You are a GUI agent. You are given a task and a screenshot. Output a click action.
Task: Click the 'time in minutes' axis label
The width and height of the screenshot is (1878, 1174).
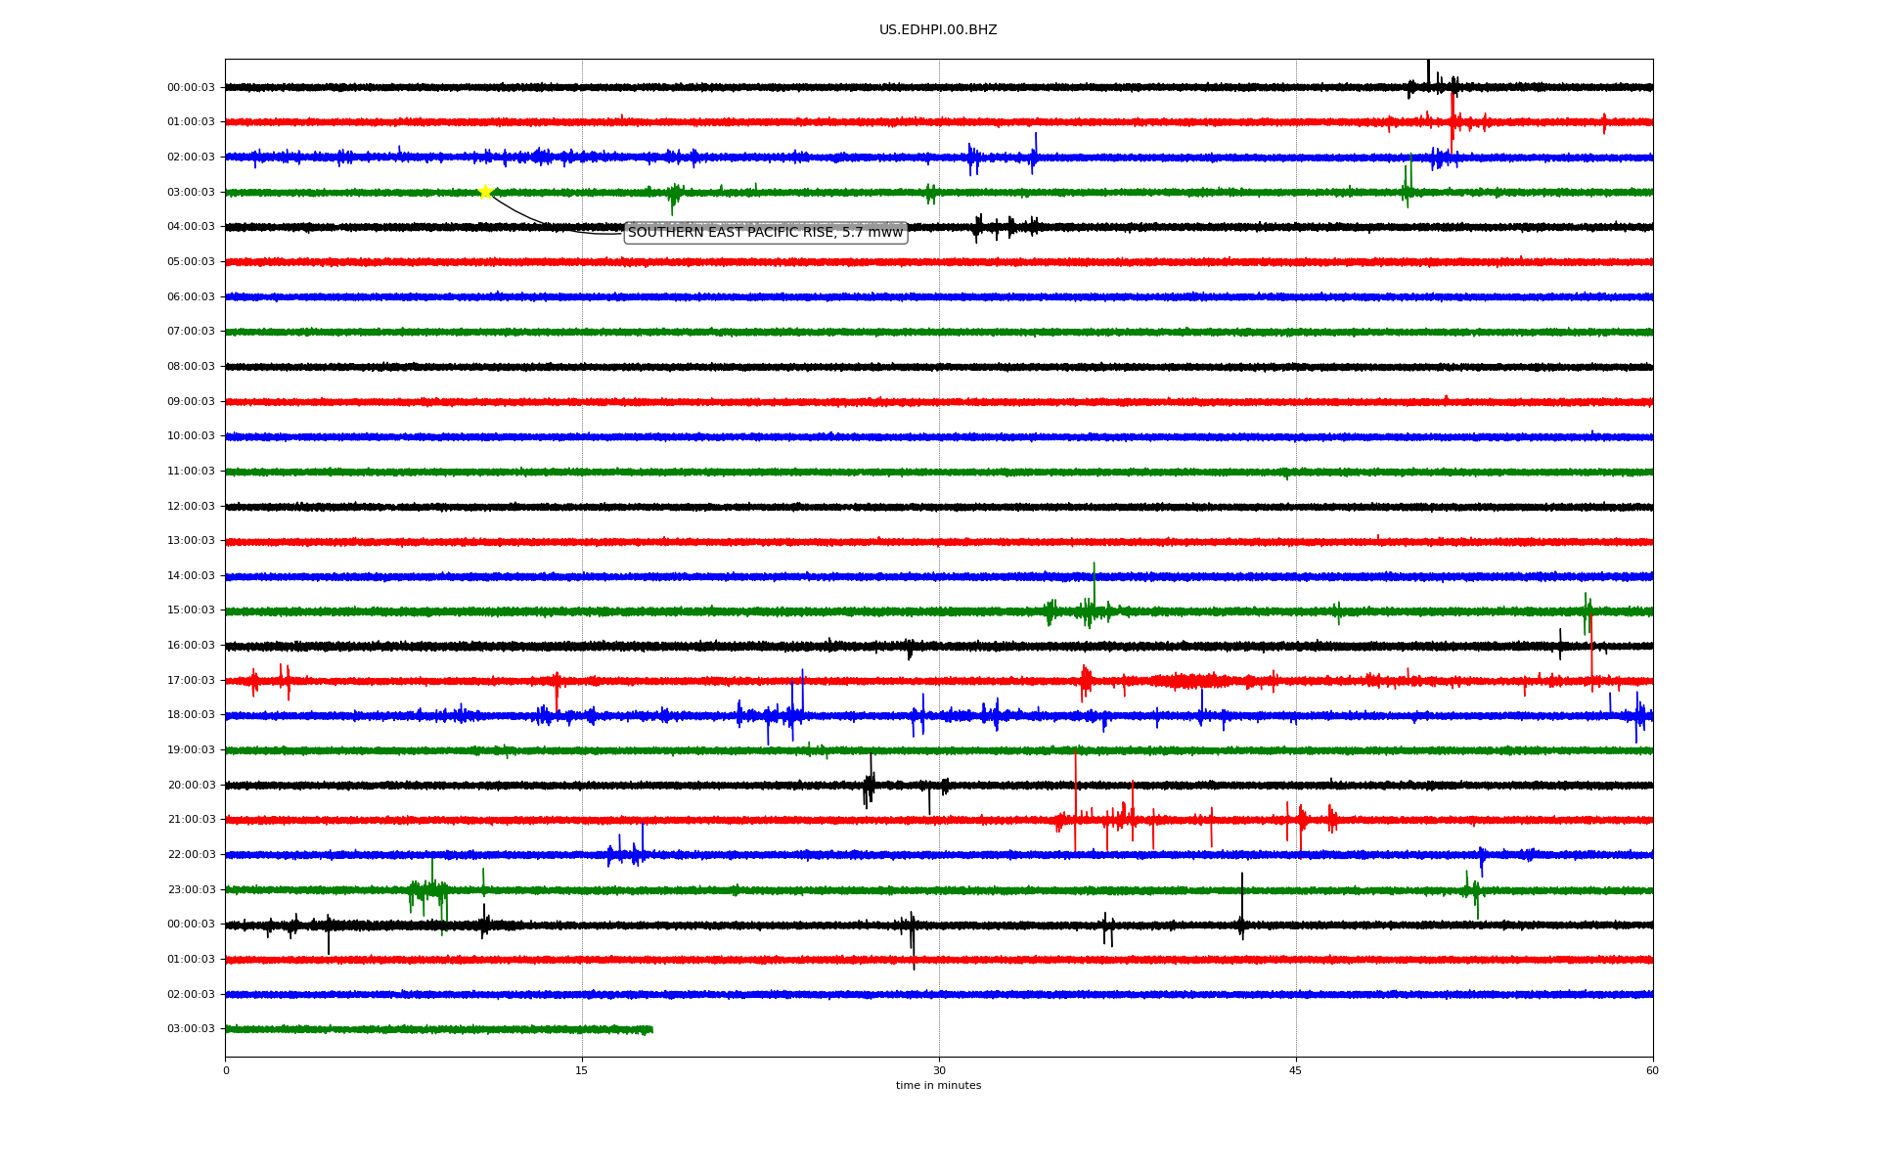pyautogui.click(x=938, y=1086)
